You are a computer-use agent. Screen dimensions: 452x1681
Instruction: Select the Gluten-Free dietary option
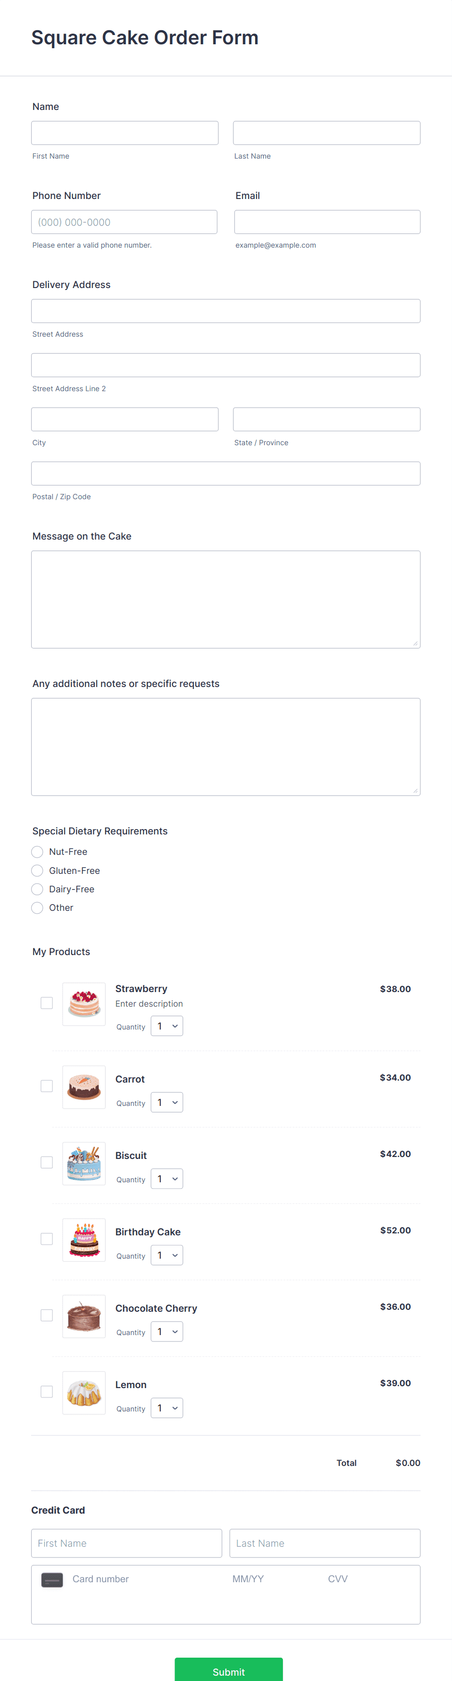[37, 870]
